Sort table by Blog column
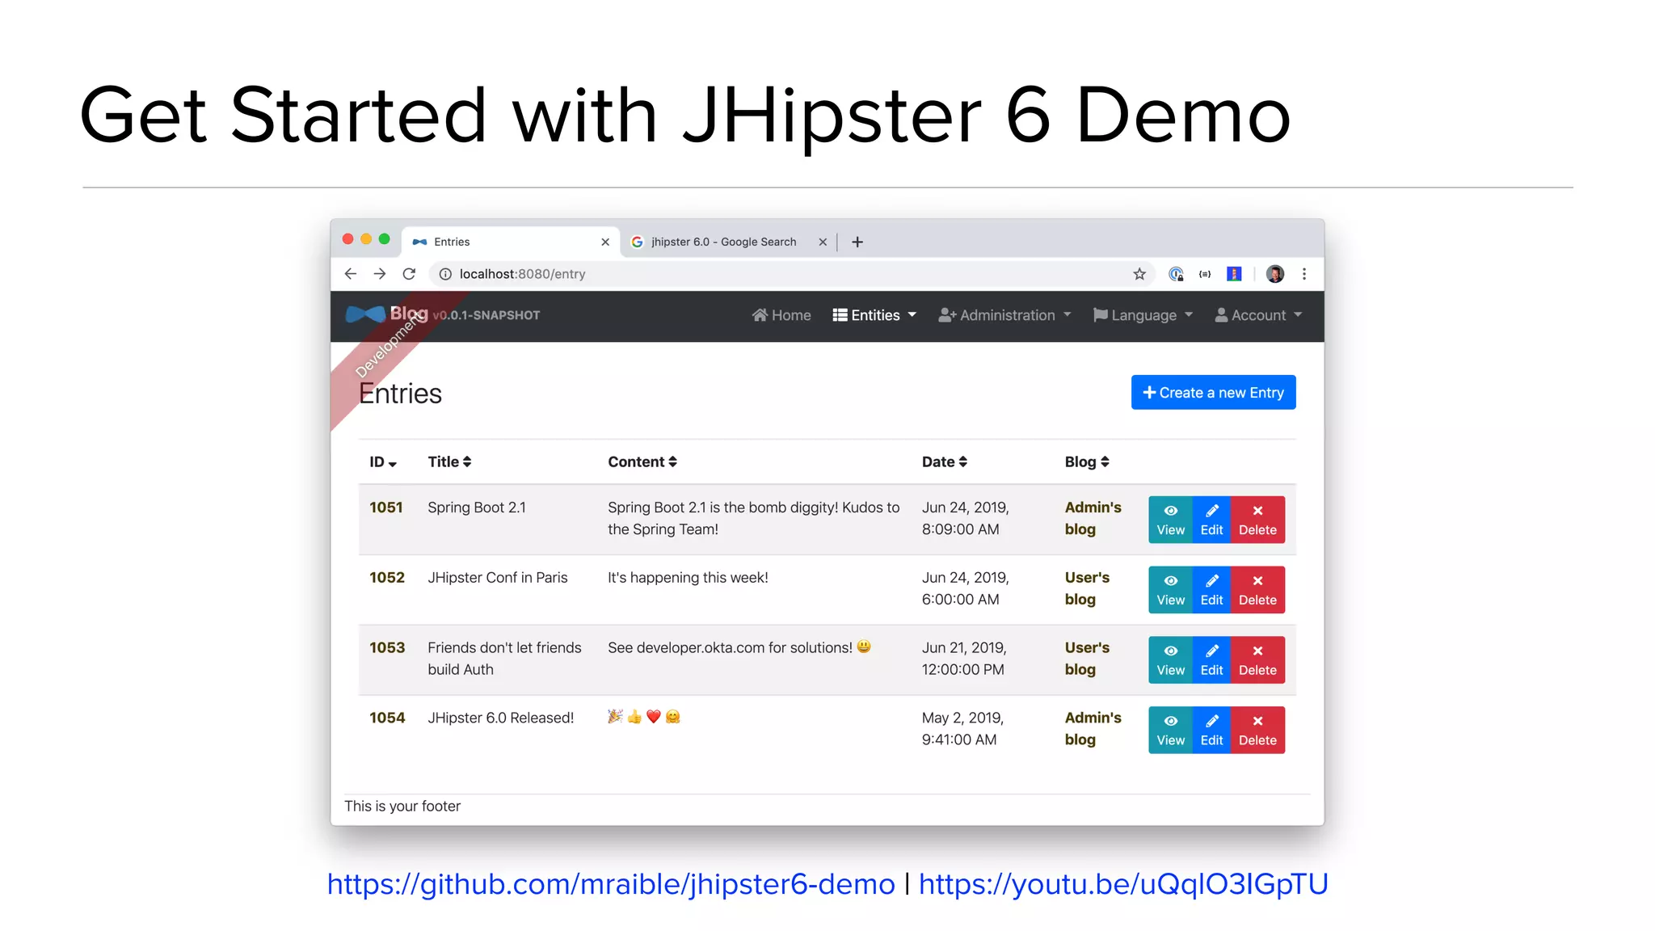This screenshot has height=931, width=1655. pos(1087,461)
